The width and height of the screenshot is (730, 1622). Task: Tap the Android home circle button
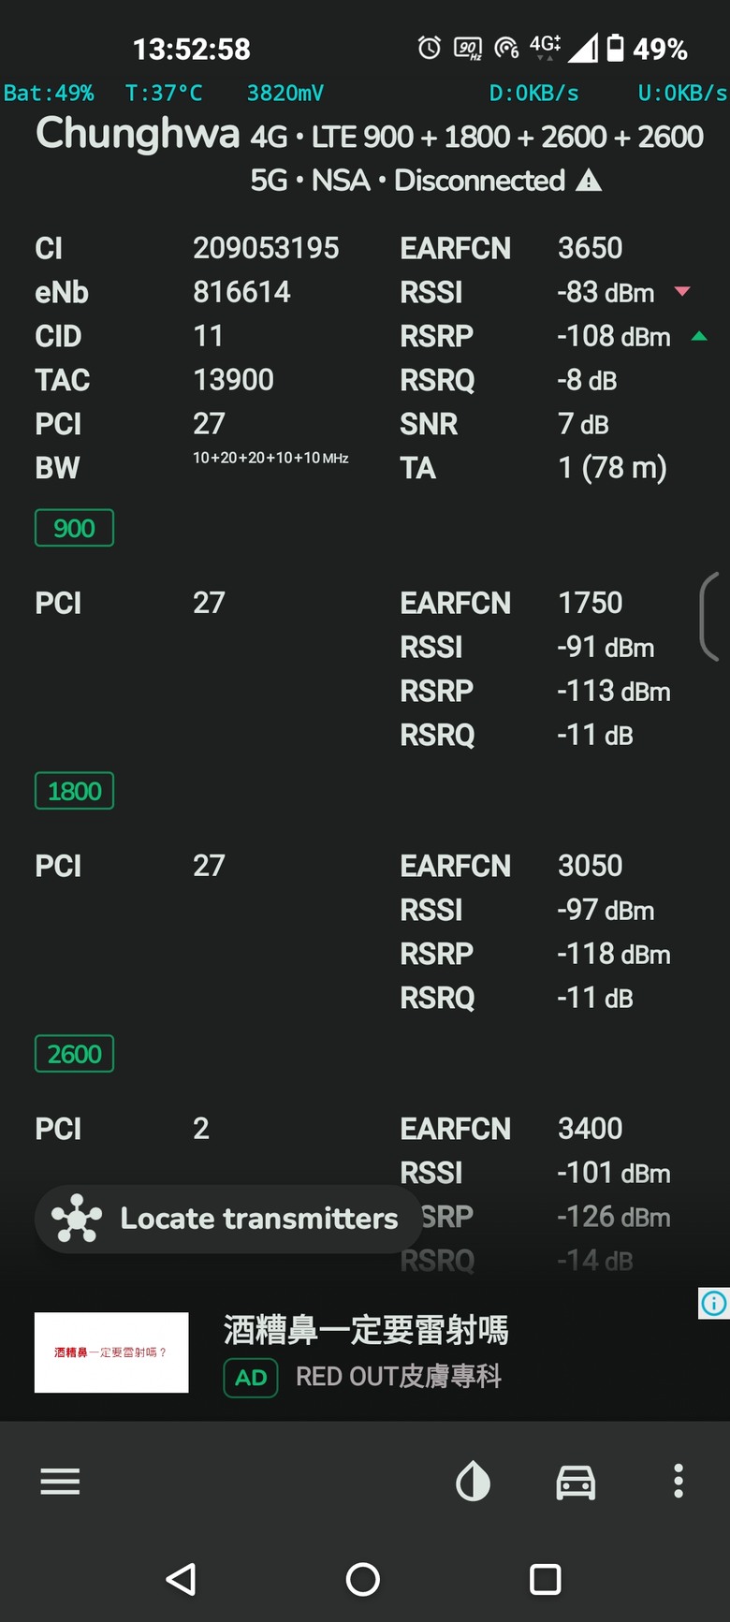click(x=363, y=1579)
